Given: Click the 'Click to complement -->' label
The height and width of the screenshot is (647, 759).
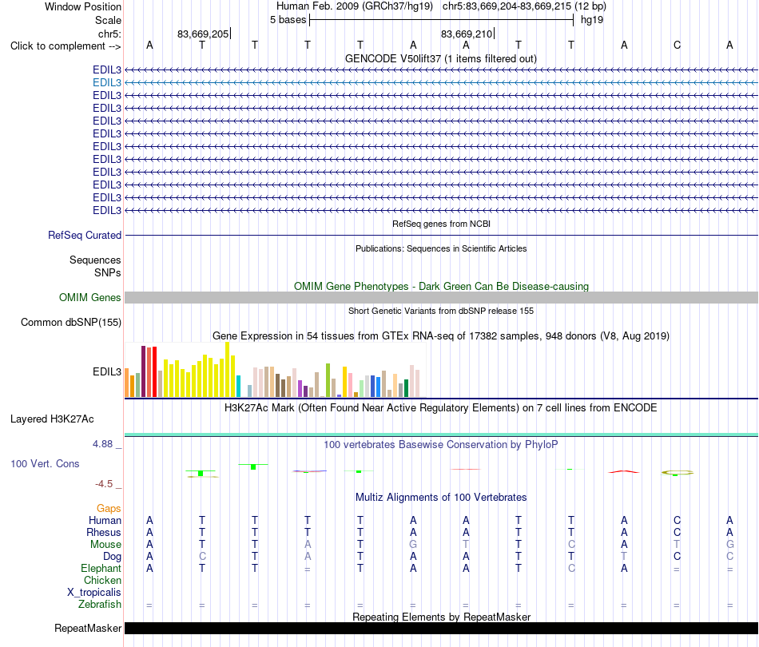Looking at the screenshot, I should (66, 46).
